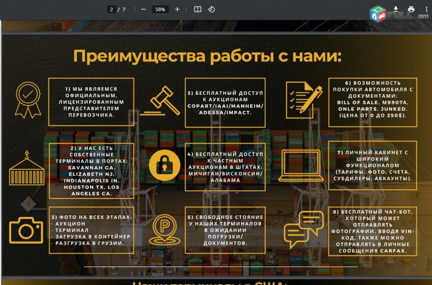The image size is (432, 285).
Task: Zoom in with the plus button
Action: 177,9
